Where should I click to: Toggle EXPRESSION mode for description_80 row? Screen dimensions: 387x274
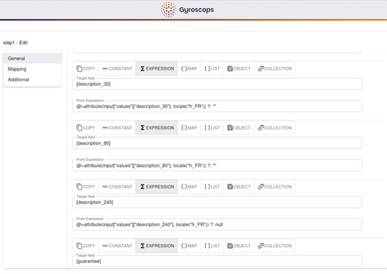(156, 127)
